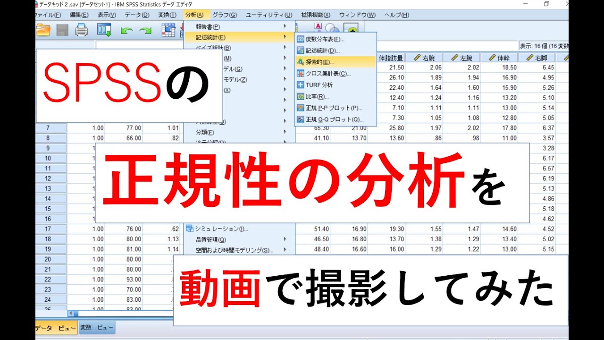Click the 2.06 cell under 右腕
This screenshot has height=340, width=604.
tap(424, 68)
